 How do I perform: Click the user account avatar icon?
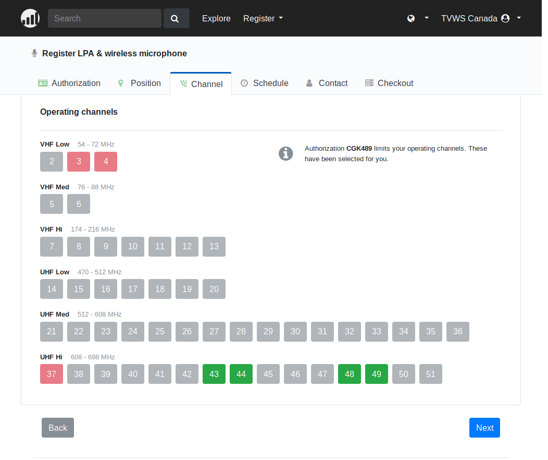point(505,18)
